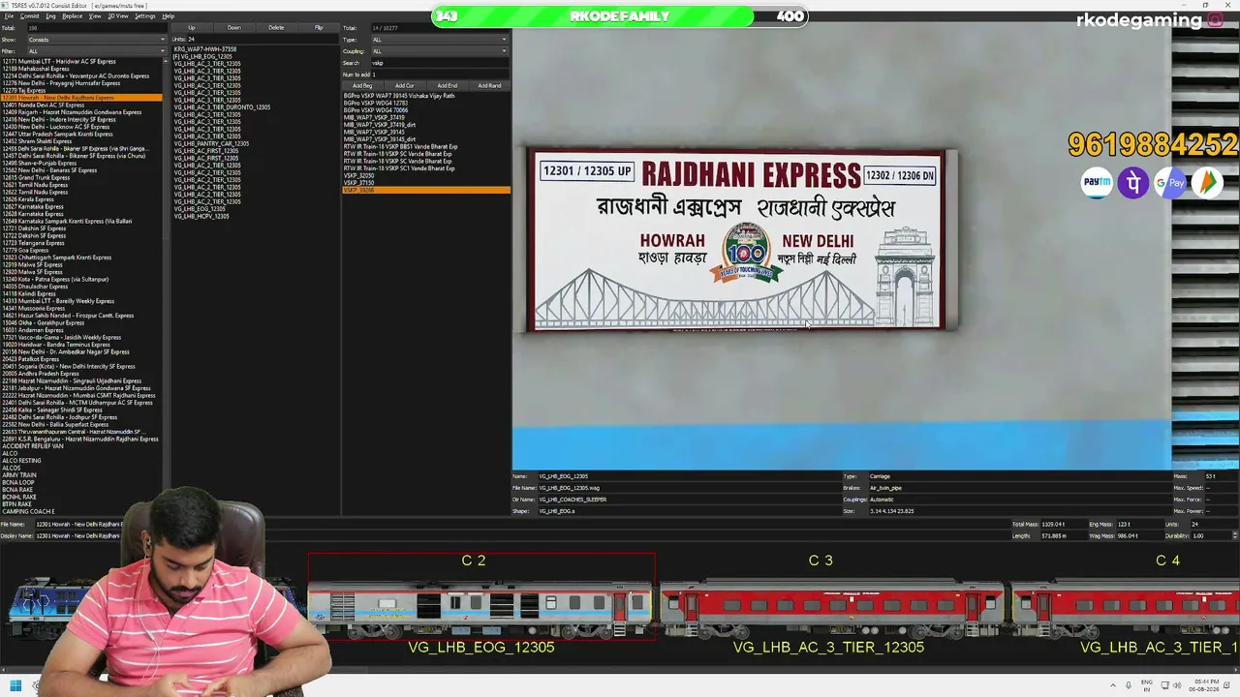Screen dimensions: 1240x697
Task: Select BGPro VSKP WDG4 12783
Action: tap(376, 104)
